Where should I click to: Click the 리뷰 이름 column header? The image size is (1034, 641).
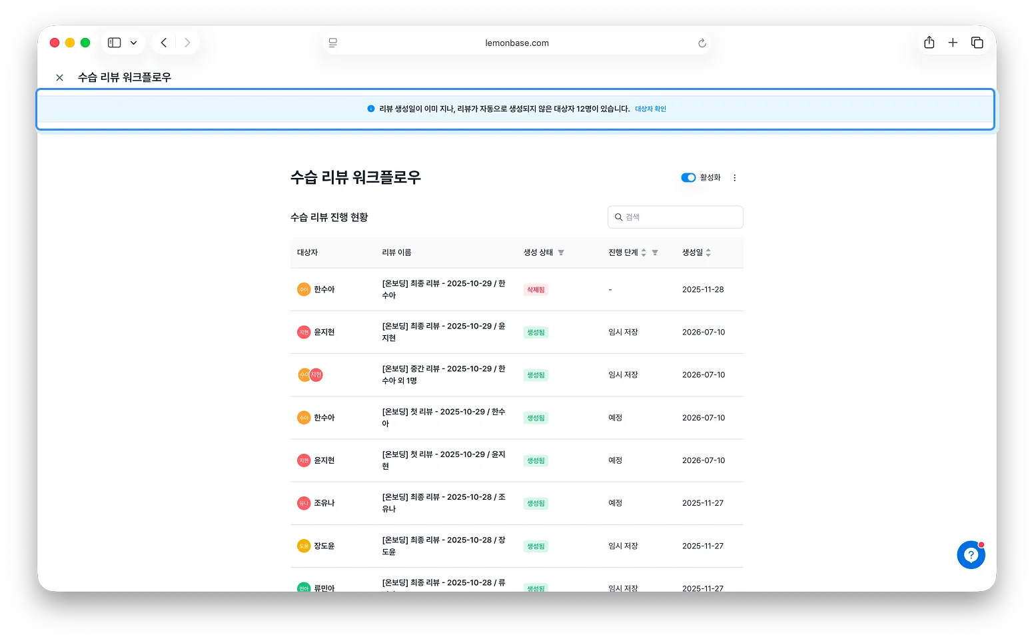coord(396,253)
